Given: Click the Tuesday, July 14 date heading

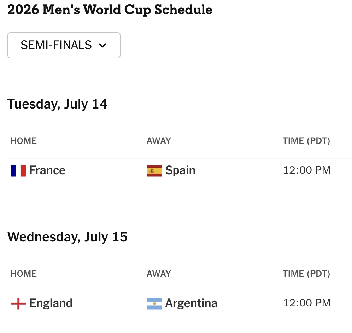Looking at the screenshot, I should coord(58,104).
